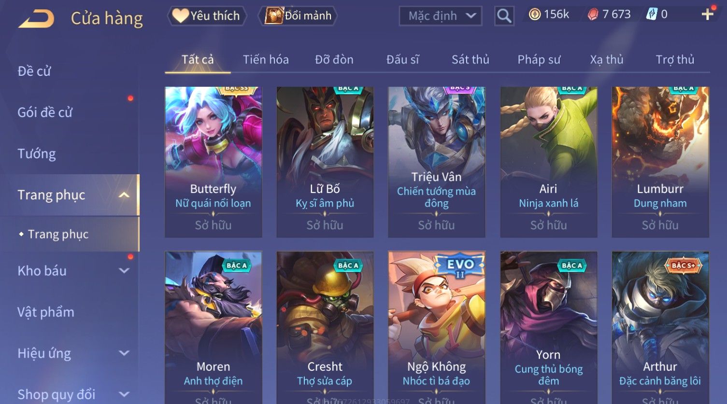
Task: Switch to the Tiến hóa tab
Action: point(266,60)
